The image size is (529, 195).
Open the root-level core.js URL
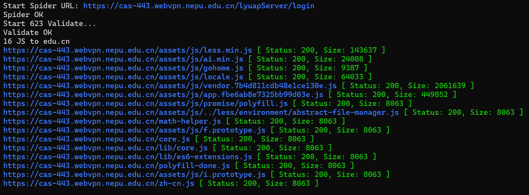pos(97,139)
